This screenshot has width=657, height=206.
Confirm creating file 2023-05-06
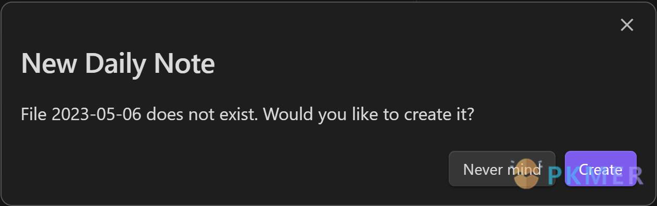(601, 169)
